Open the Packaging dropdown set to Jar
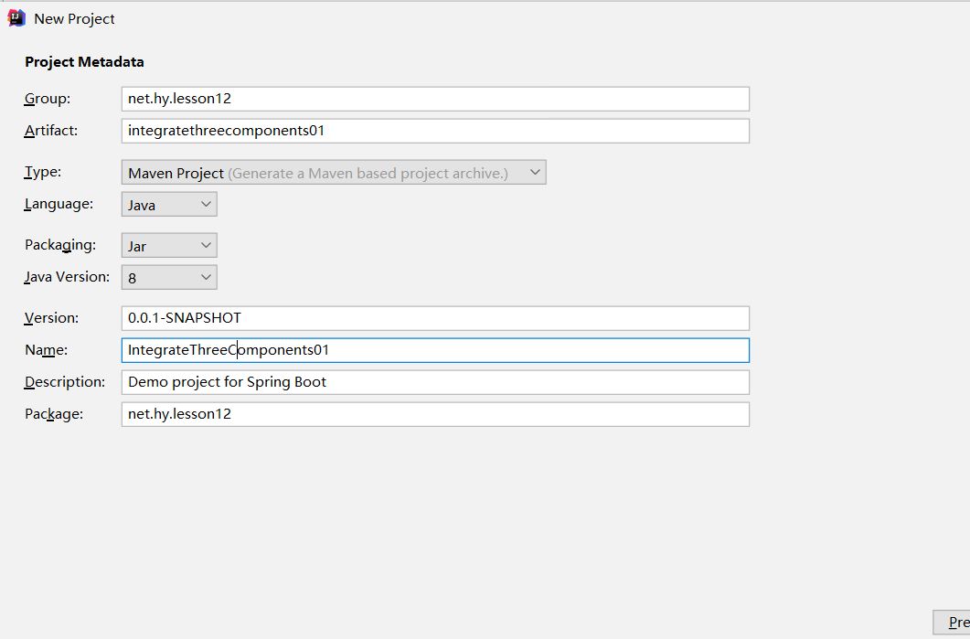The width and height of the screenshot is (970, 639). point(169,246)
